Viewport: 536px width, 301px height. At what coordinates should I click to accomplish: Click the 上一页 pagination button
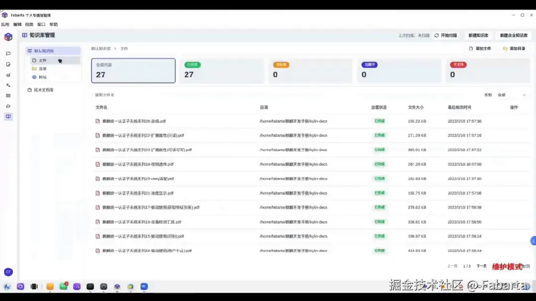click(x=452, y=266)
